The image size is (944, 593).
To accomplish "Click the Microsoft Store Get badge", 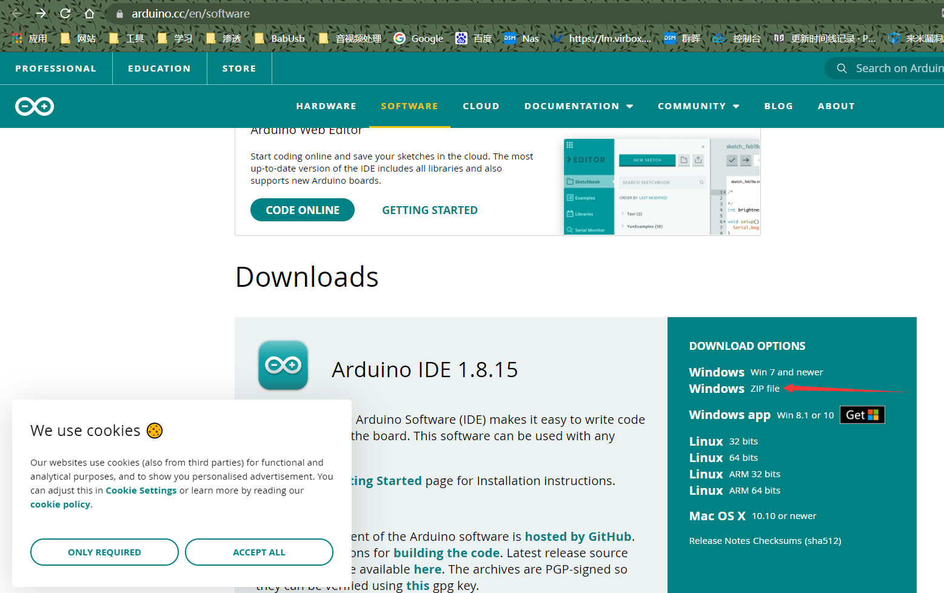I will (862, 415).
